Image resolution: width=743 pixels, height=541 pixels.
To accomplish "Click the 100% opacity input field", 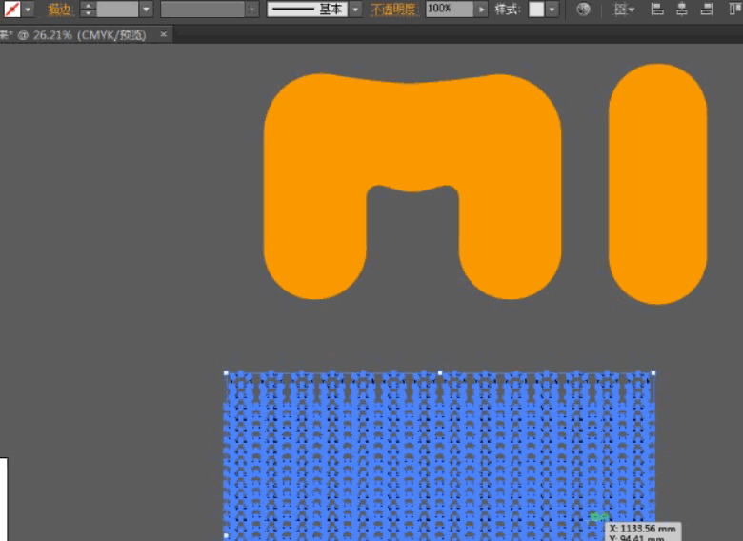I will (x=450, y=10).
